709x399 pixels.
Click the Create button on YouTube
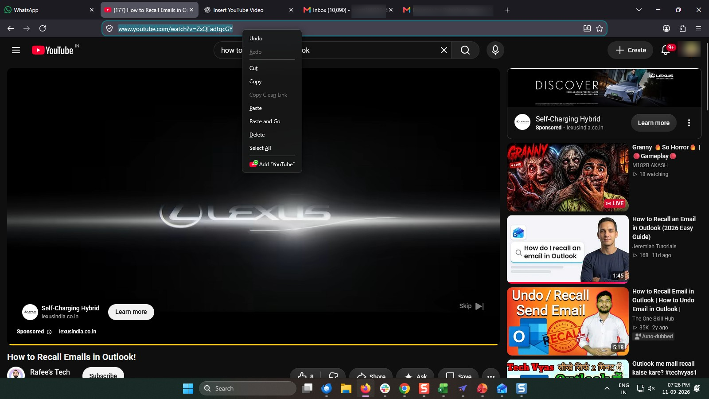coord(631,50)
